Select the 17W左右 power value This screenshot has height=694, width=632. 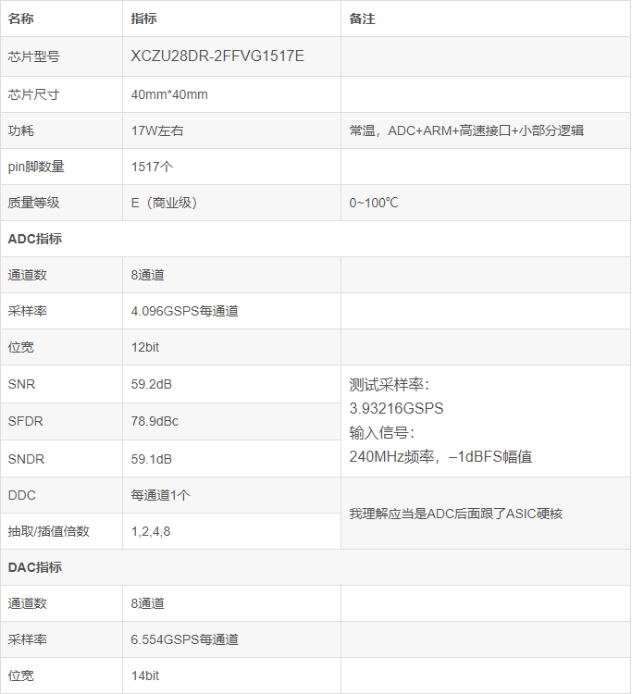pos(157,130)
